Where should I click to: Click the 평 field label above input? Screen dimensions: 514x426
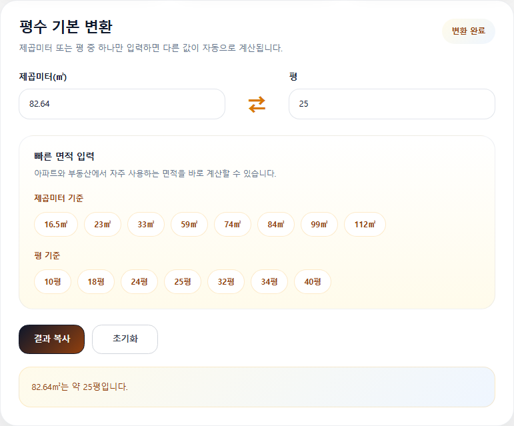click(x=293, y=77)
